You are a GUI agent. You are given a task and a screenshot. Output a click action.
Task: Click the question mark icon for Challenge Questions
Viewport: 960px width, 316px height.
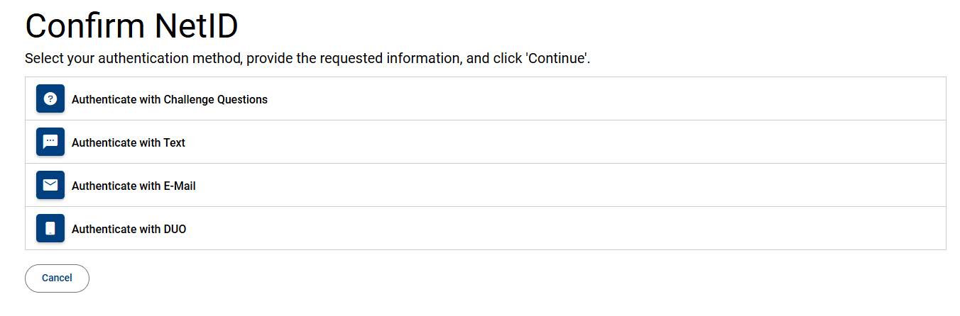50,99
